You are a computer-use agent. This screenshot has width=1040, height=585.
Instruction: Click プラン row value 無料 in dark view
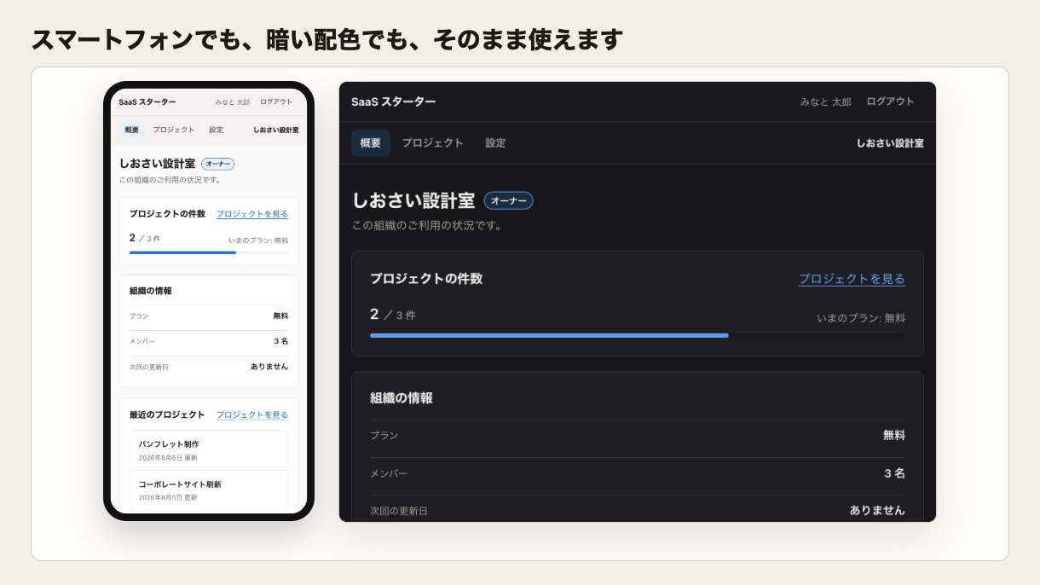tap(894, 435)
